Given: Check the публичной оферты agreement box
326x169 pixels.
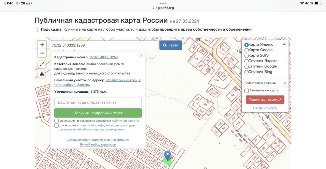Looking at the screenshot, I should (57, 121).
